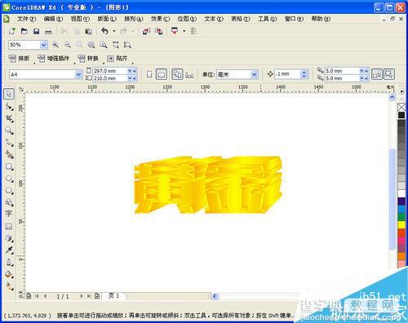Select the 页 1 page tab
This screenshot has width=408, height=323.
[x=114, y=295]
